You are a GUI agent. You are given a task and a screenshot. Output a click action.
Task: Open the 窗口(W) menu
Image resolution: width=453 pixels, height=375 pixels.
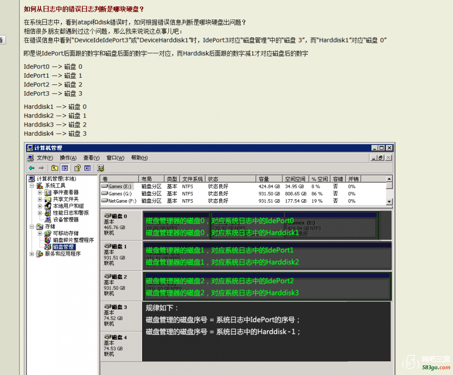coord(115,158)
